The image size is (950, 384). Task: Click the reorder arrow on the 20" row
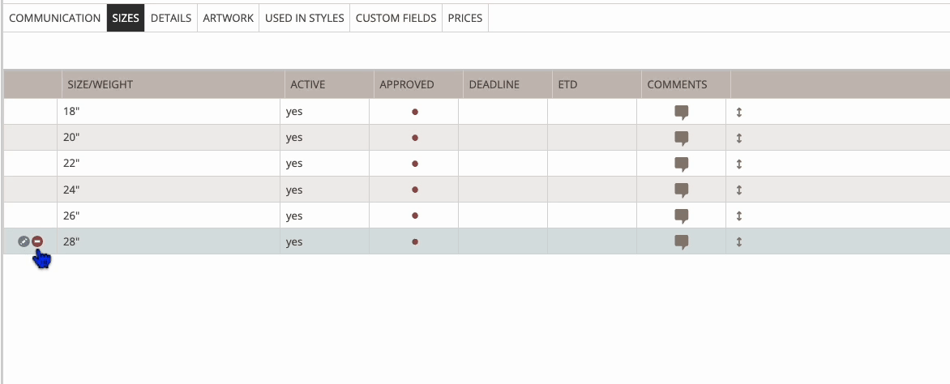pos(739,138)
